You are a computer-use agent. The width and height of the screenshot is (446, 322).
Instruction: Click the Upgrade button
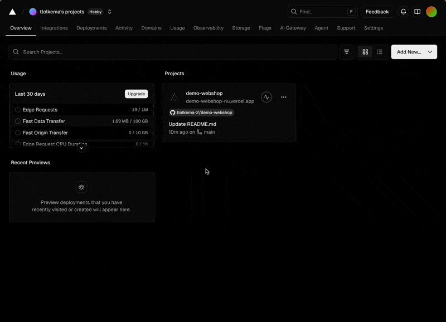[x=136, y=94]
